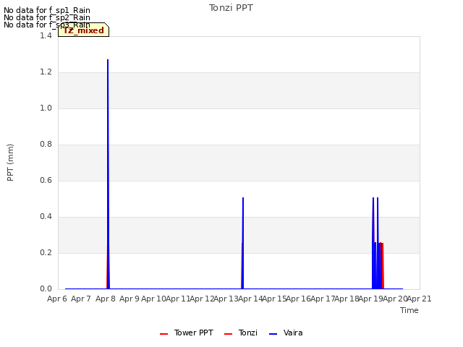Click the 0.0 y-axis tick label
This screenshot has width=463, height=347.
[x=46, y=288]
